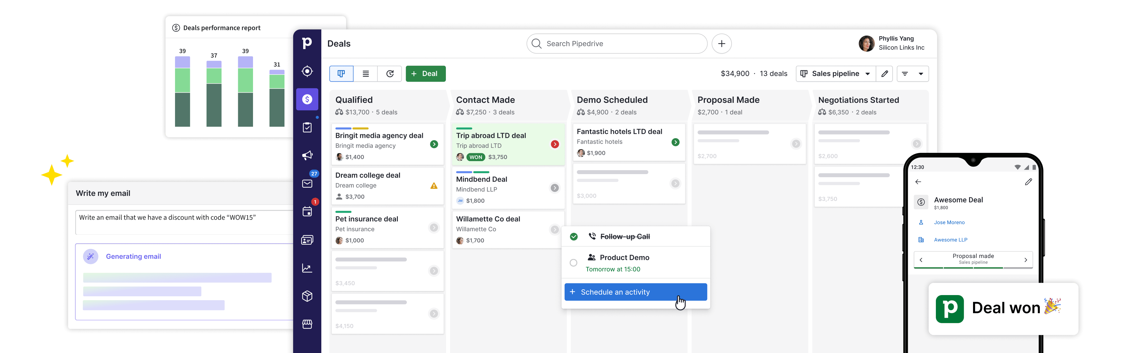Go to next stage on phone pipeline
The width and height of the screenshot is (1126, 353).
(x=1025, y=260)
